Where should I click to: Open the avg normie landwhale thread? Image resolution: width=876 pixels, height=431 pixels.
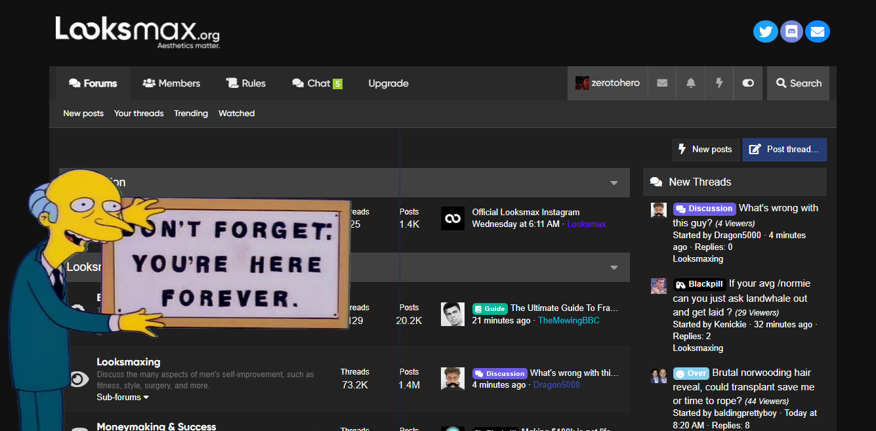741,298
